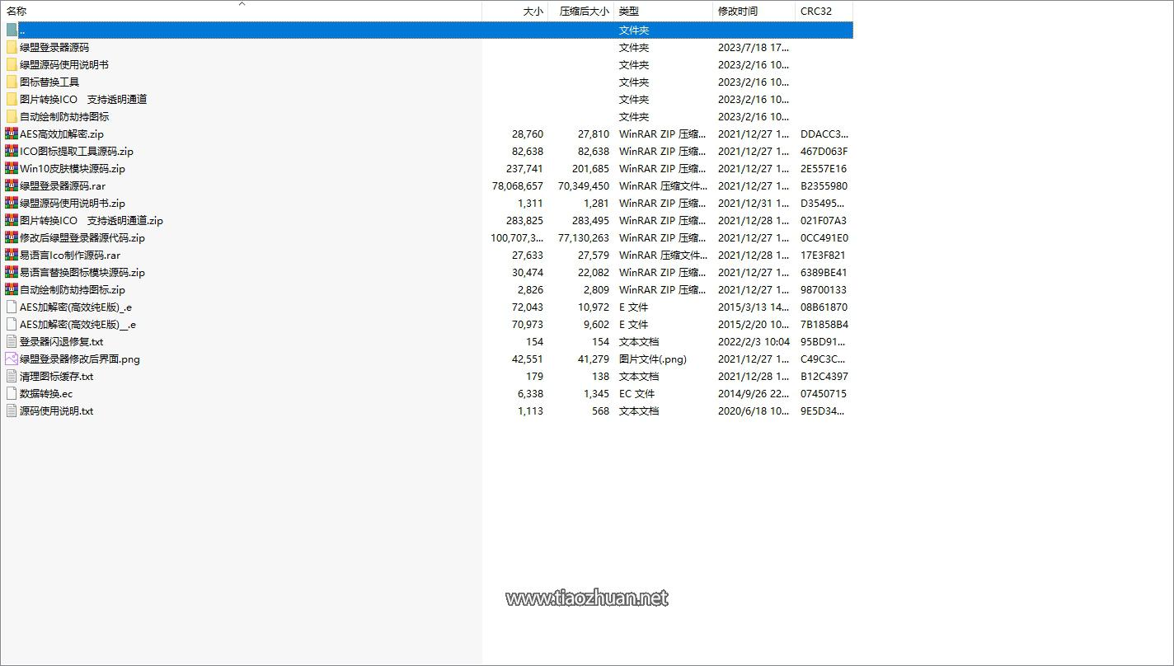
Task: Toggle sort arrow above the name column
Action: click(242, 4)
